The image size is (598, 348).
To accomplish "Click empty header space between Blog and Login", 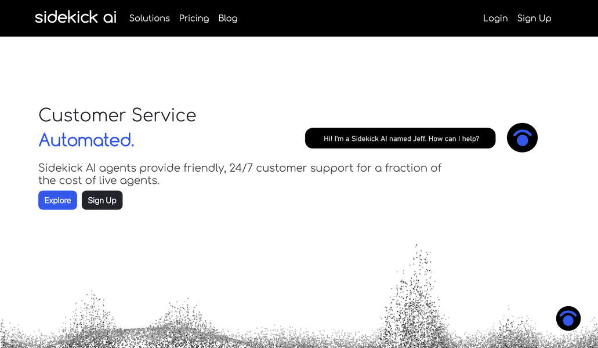I will coord(360,18).
